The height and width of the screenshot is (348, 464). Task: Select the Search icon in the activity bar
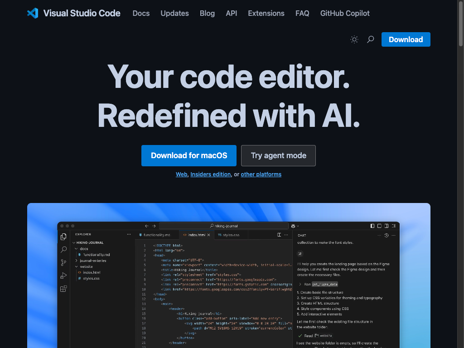[63, 250]
